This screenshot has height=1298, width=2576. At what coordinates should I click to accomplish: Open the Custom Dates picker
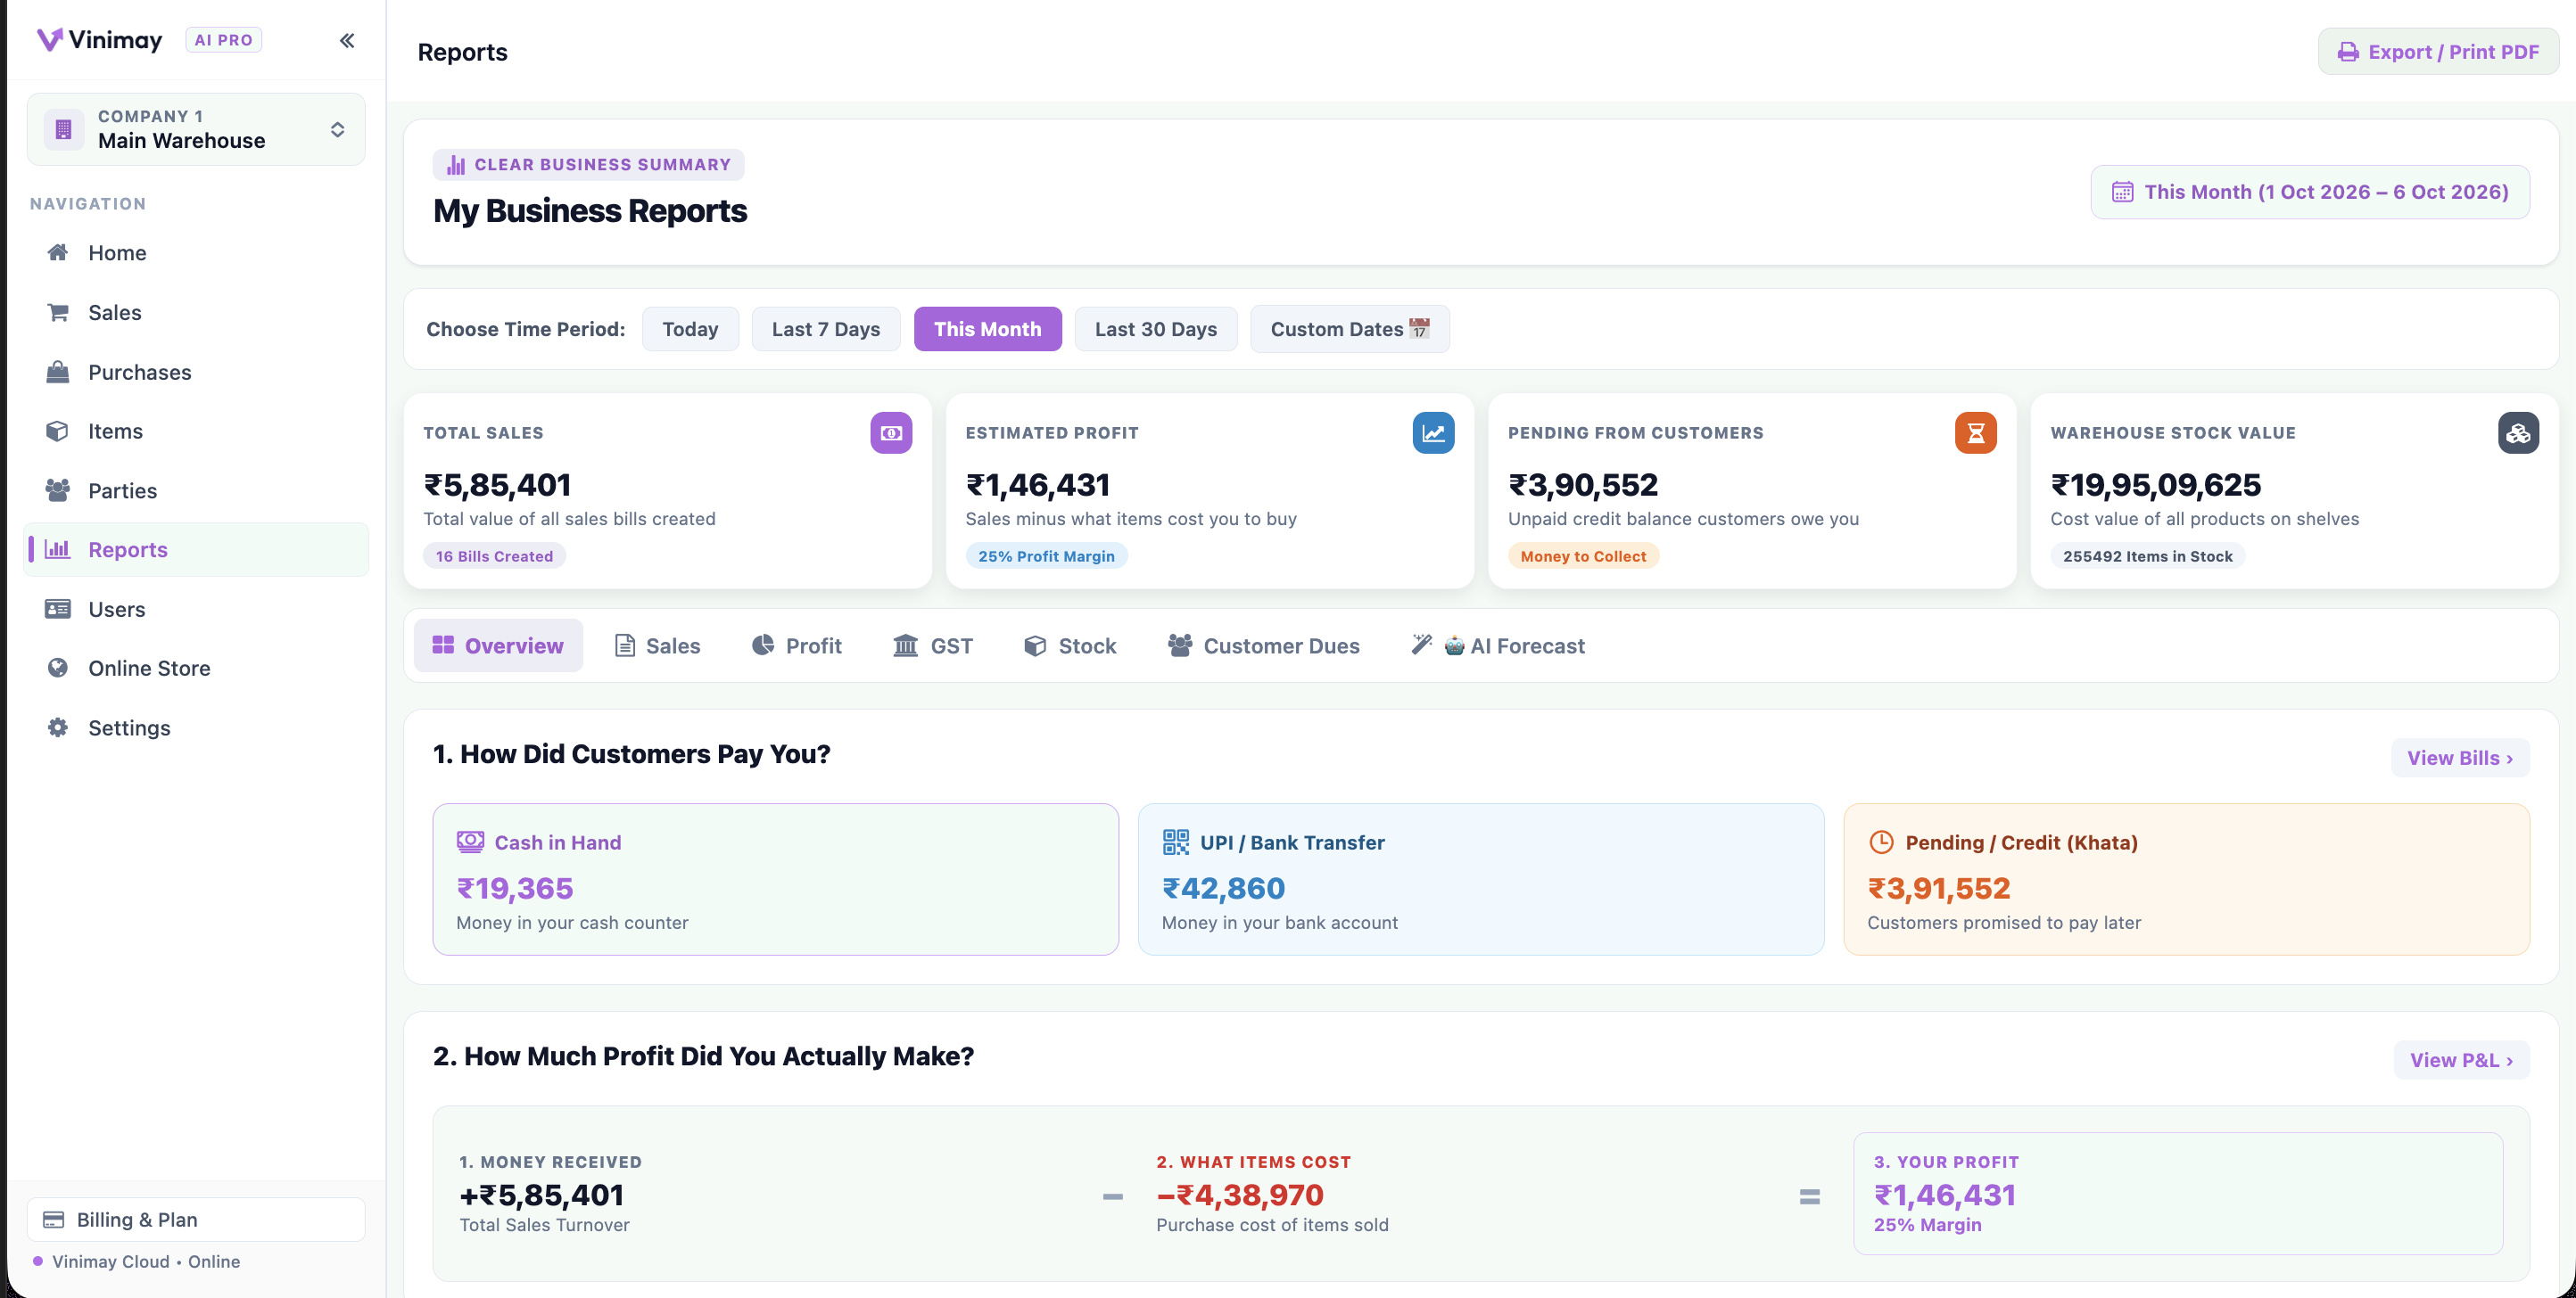1350,329
